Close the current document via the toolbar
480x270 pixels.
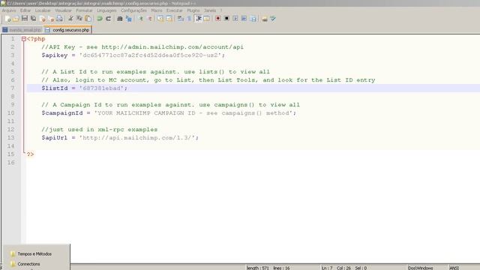[42, 19]
